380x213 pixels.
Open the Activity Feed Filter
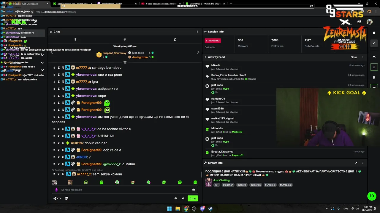click(x=354, y=57)
